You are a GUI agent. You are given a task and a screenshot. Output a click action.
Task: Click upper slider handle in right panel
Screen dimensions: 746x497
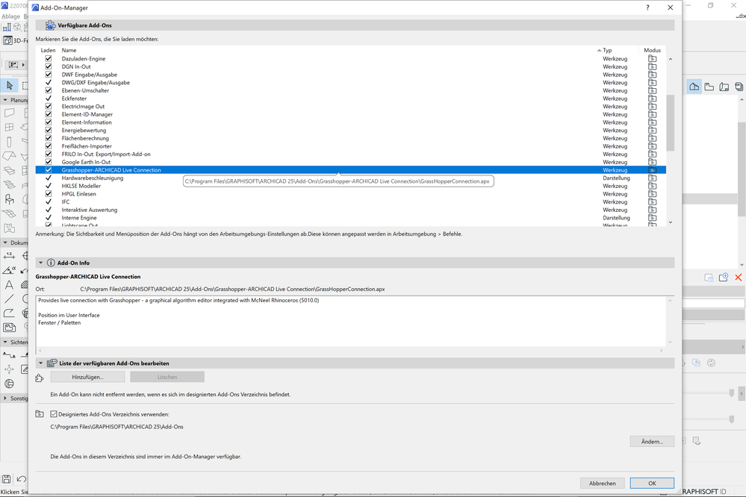coord(732,393)
